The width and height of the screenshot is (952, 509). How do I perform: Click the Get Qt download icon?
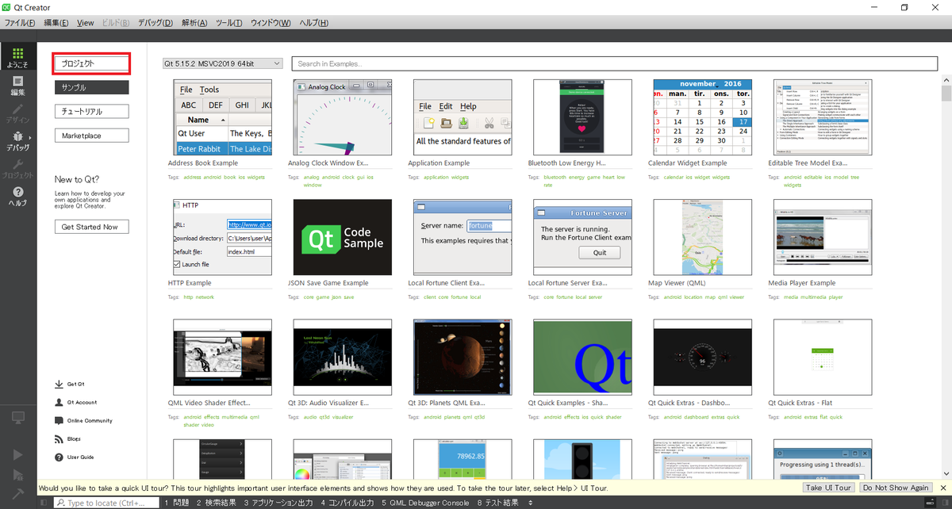click(59, 384)
